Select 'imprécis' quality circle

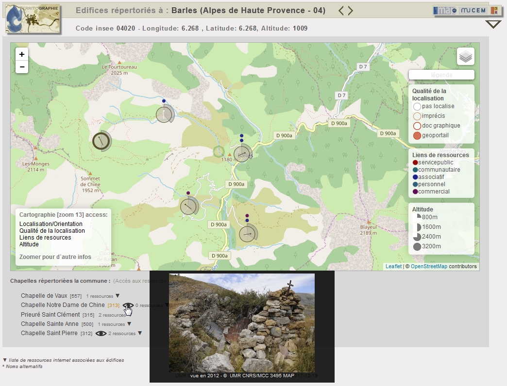pyautogui.click(x=417, y=116)
